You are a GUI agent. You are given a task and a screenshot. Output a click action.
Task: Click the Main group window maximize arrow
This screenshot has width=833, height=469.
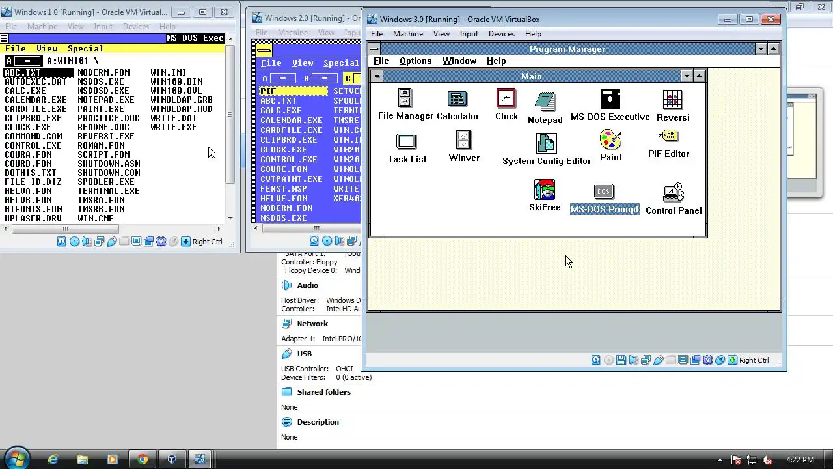point(698,76)
